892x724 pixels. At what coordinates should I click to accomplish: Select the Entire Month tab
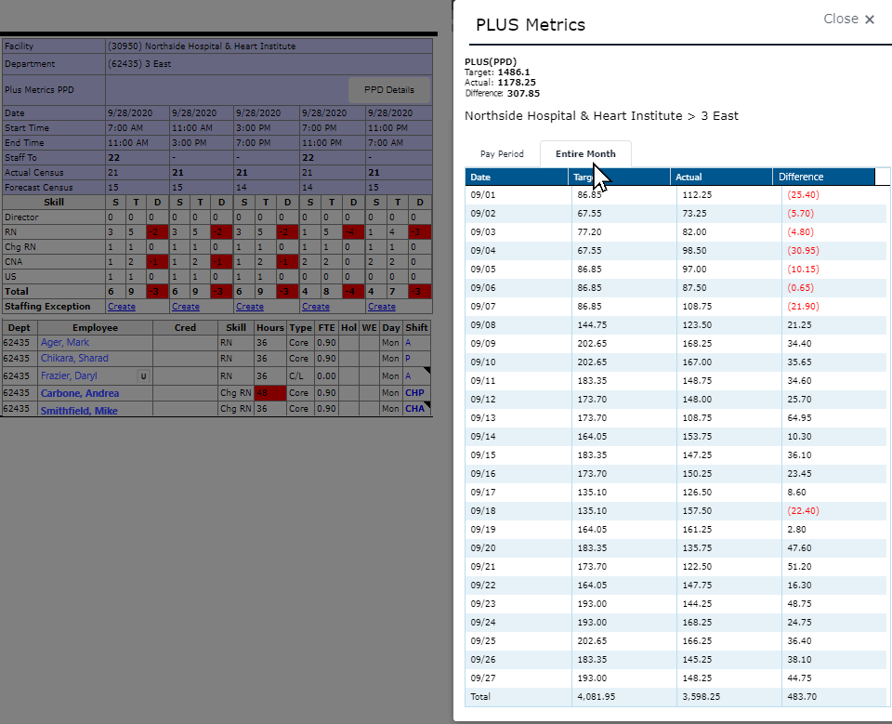[585, 154]
